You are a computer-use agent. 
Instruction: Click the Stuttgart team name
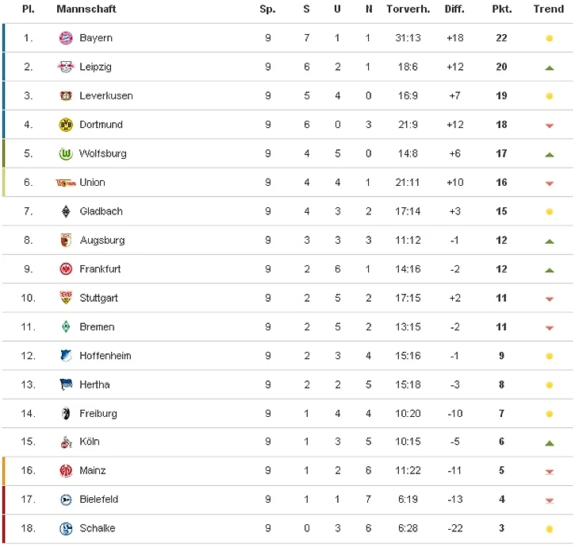[98, 298]
